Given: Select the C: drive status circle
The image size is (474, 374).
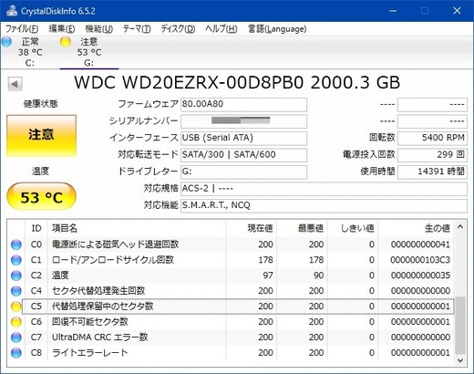Looking at the screenshot, I should 6,41.
